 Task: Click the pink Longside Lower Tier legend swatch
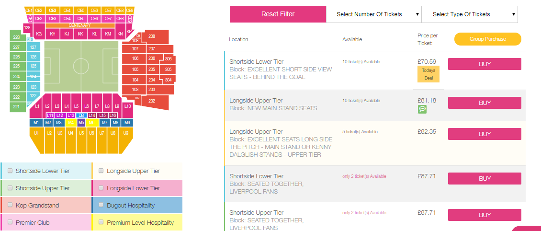(x=137, y=188)
